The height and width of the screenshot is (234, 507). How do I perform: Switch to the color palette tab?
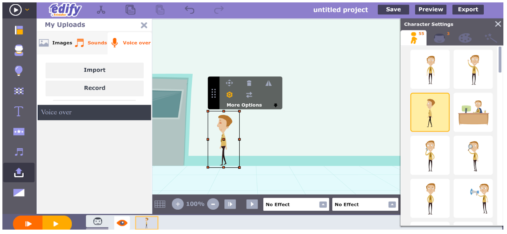tap(465, 38)
